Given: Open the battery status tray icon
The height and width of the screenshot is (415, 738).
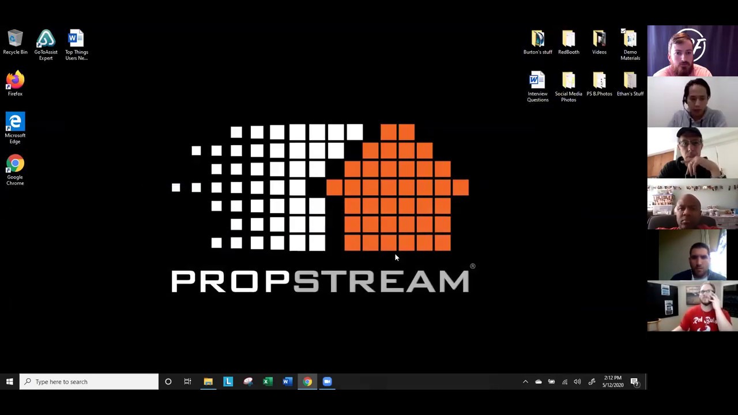Looking at the screenshot, I should pyautogui.click(x=551, y=382).
